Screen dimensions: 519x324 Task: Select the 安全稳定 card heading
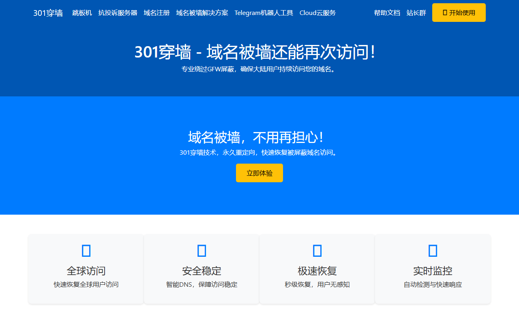pyautogui.click(x=202, y=271)
